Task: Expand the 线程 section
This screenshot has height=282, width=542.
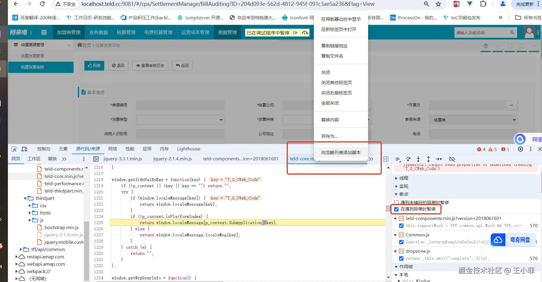Action: click(x=396, y=178)
